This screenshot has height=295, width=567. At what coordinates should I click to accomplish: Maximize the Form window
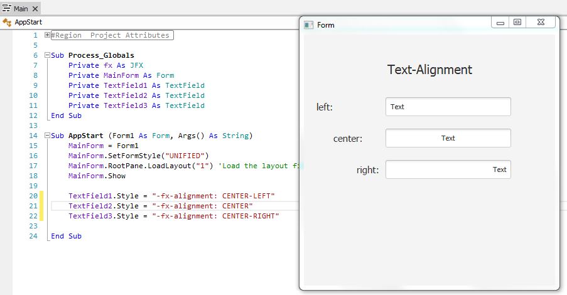[517, 23]
